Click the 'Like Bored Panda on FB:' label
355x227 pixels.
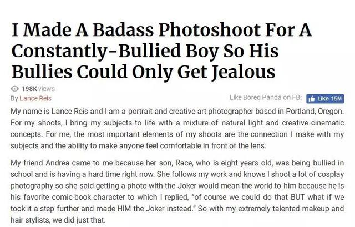(266, 98)
